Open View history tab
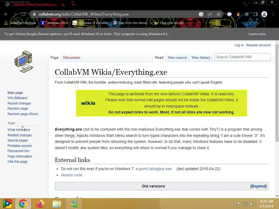Viewport: 279px width, 209px height. pos(201,58)
